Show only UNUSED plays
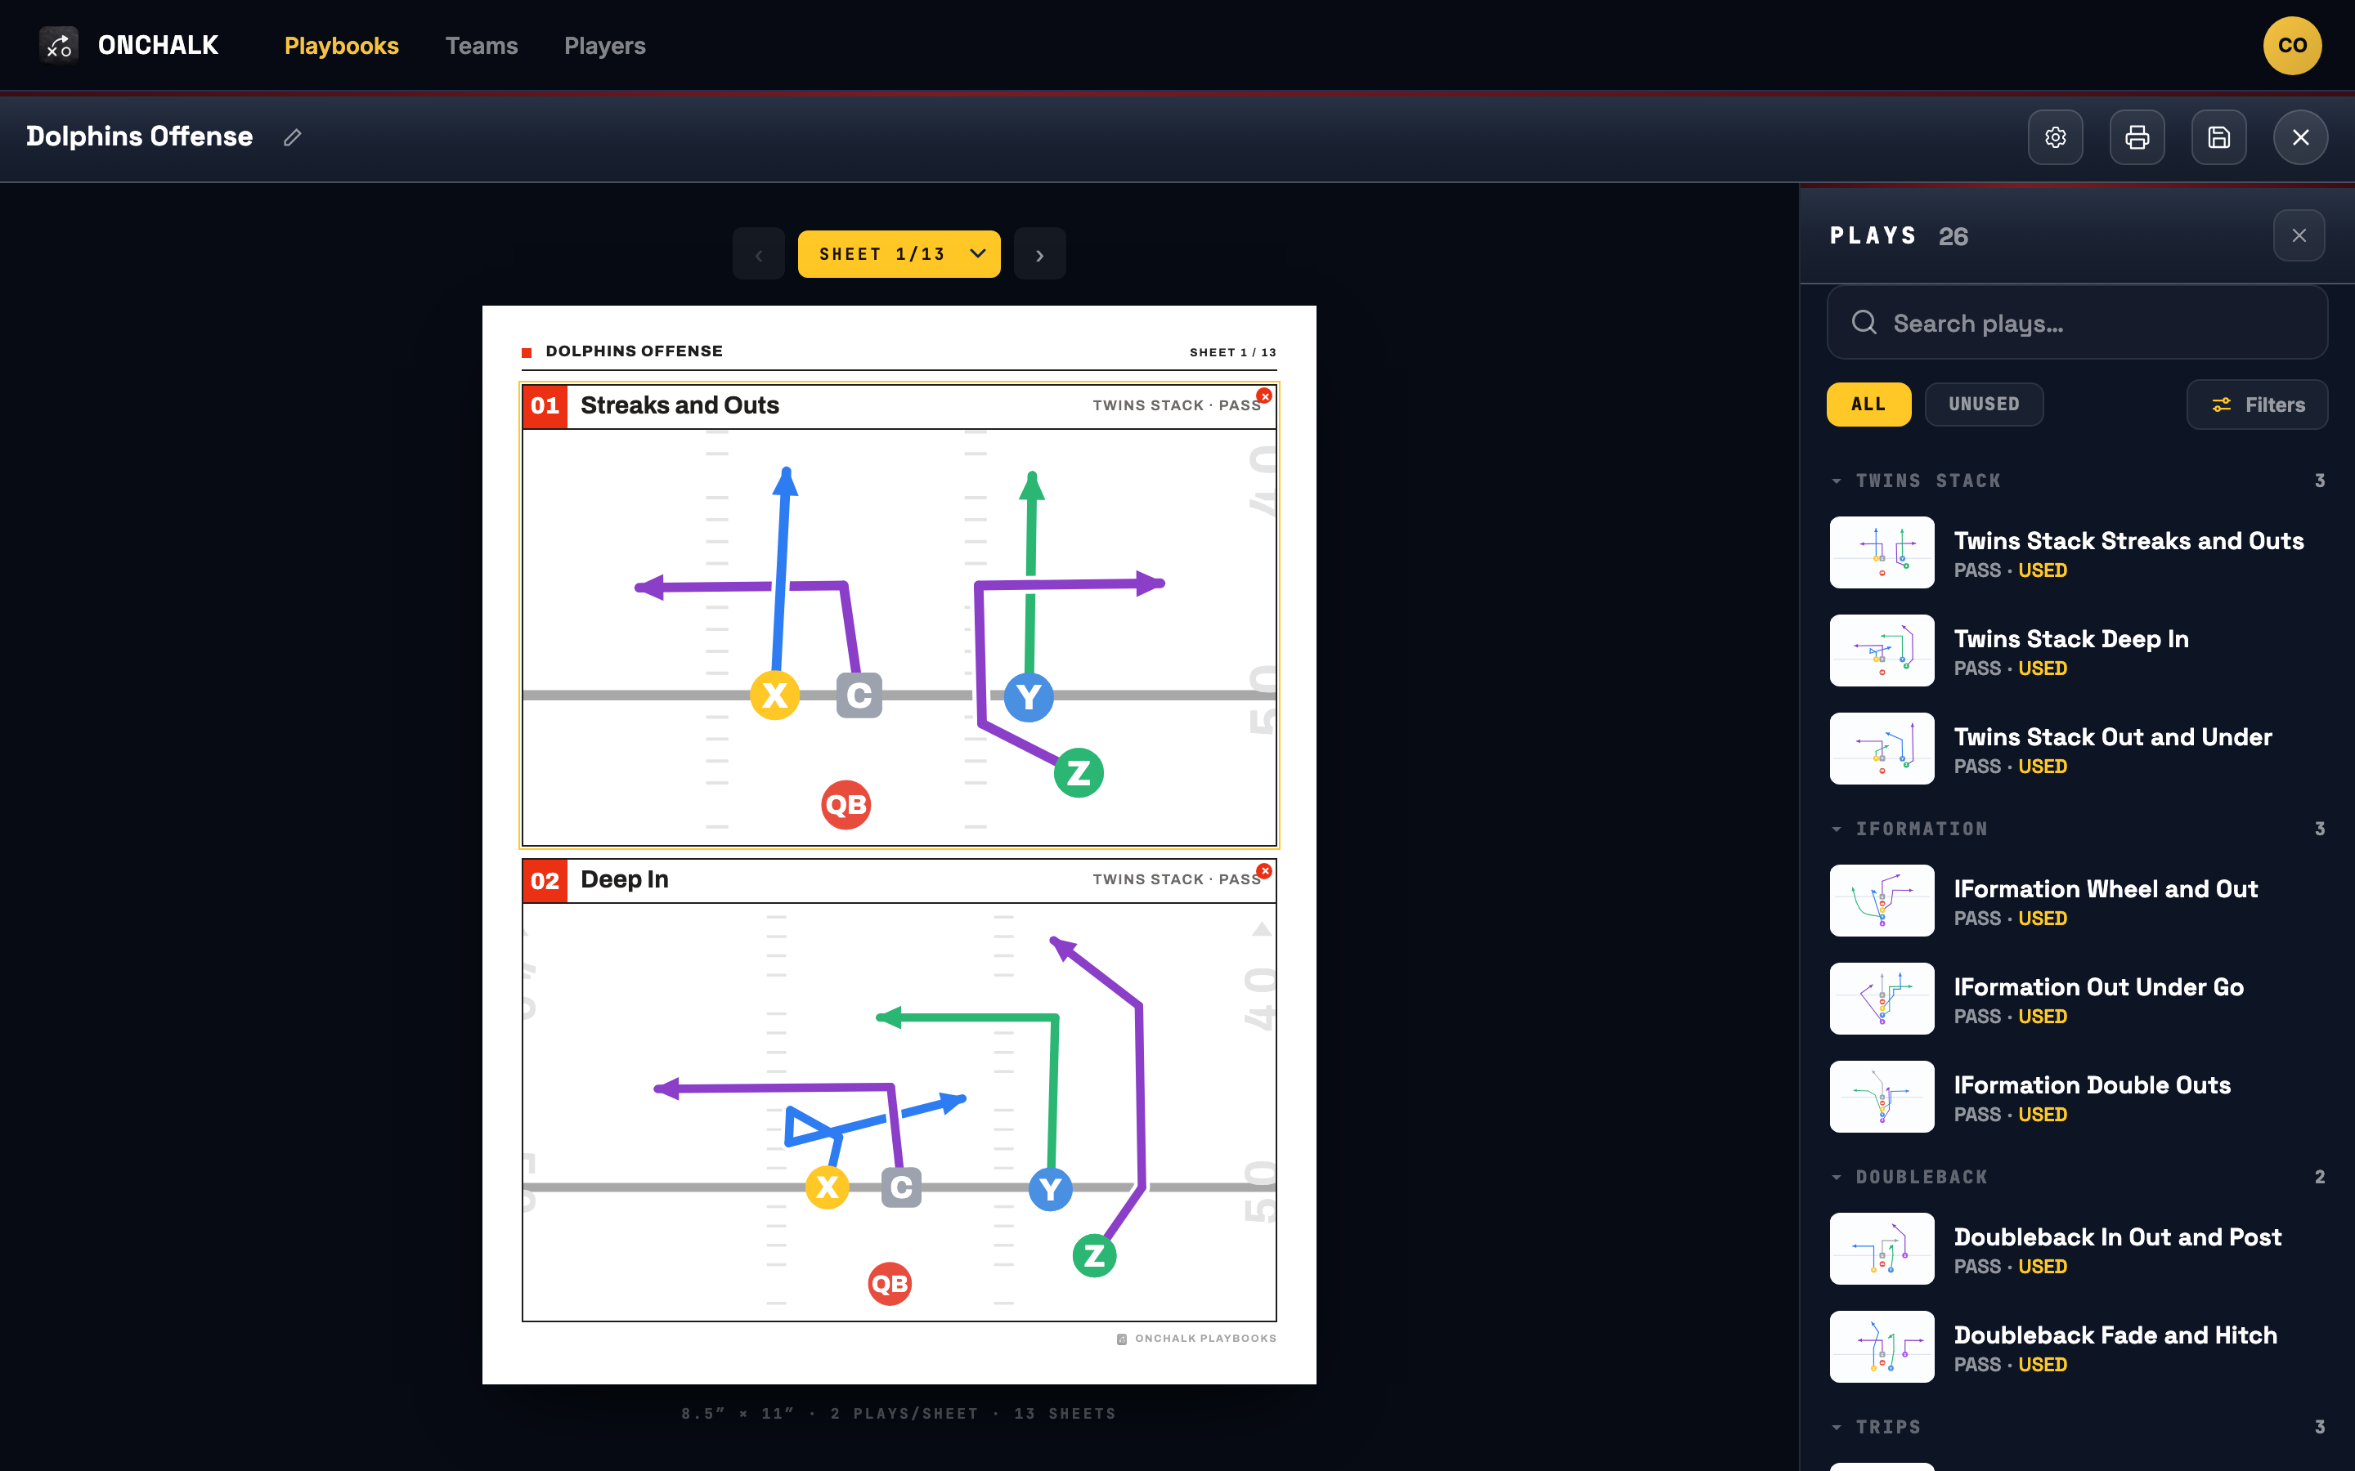This screenshot has height=1471, width=2355. [1983, 404]
